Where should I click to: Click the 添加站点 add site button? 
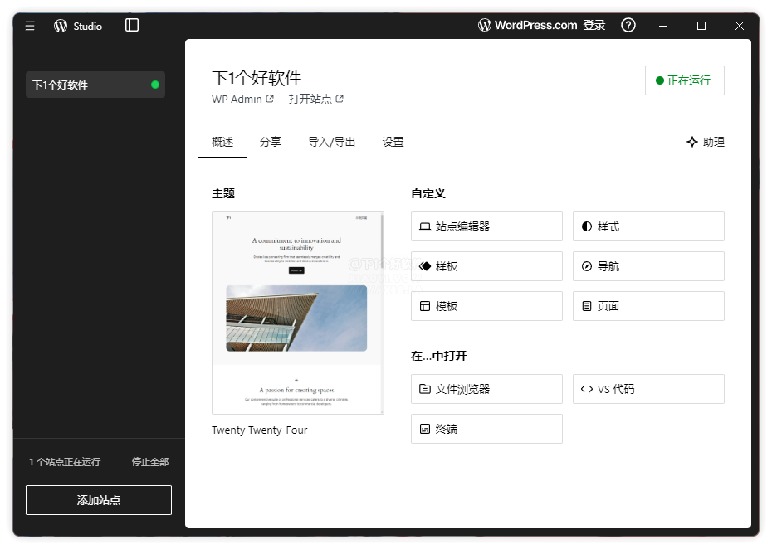[99, 500]
